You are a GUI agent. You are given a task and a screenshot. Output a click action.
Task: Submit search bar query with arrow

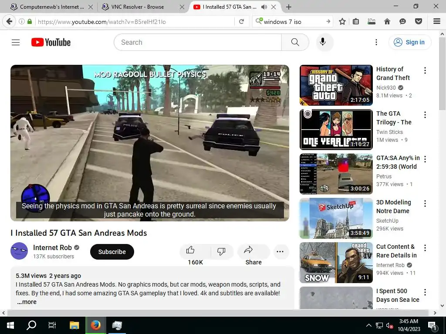(x=328, y=22)
